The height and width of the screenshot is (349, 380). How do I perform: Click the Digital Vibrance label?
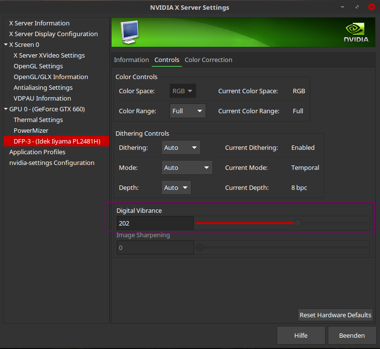[139, 210]
